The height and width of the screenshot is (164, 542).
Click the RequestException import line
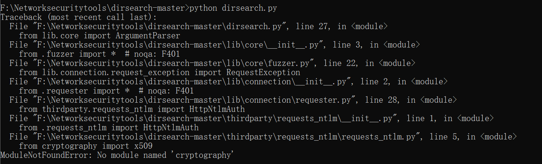(x=160, y=72)
